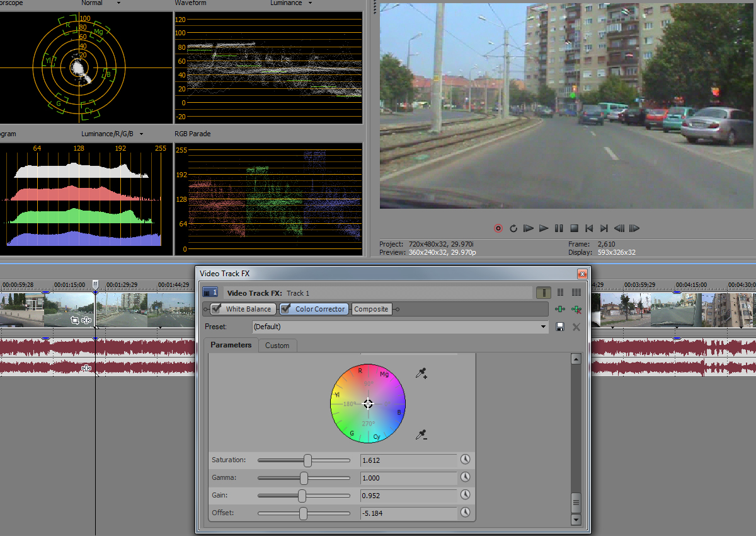The image size is (756, 536).
Task: Click the minus eyedropper beside color wheel
Action: [x=421, y=435]
